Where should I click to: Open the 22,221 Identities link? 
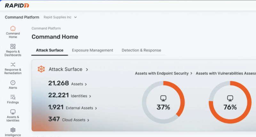(x=70, y=96)
